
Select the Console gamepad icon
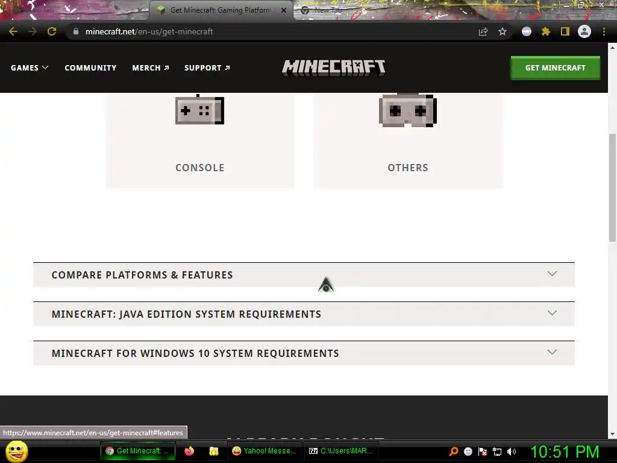click(199, 110)
